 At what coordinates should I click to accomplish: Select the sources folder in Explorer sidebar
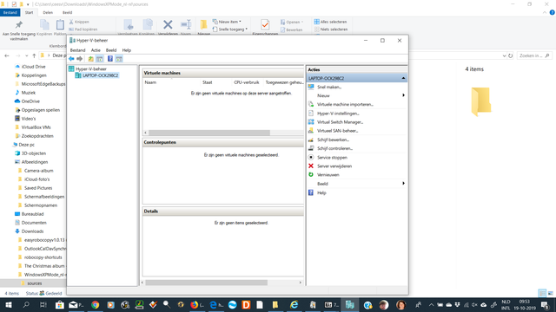click(35, 283)
